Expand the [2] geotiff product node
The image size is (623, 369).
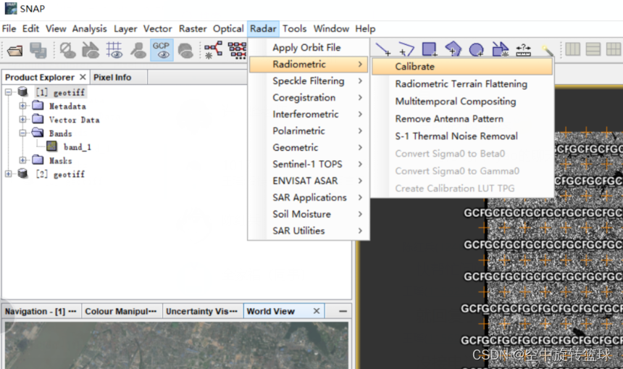click(x=9, y=174)
